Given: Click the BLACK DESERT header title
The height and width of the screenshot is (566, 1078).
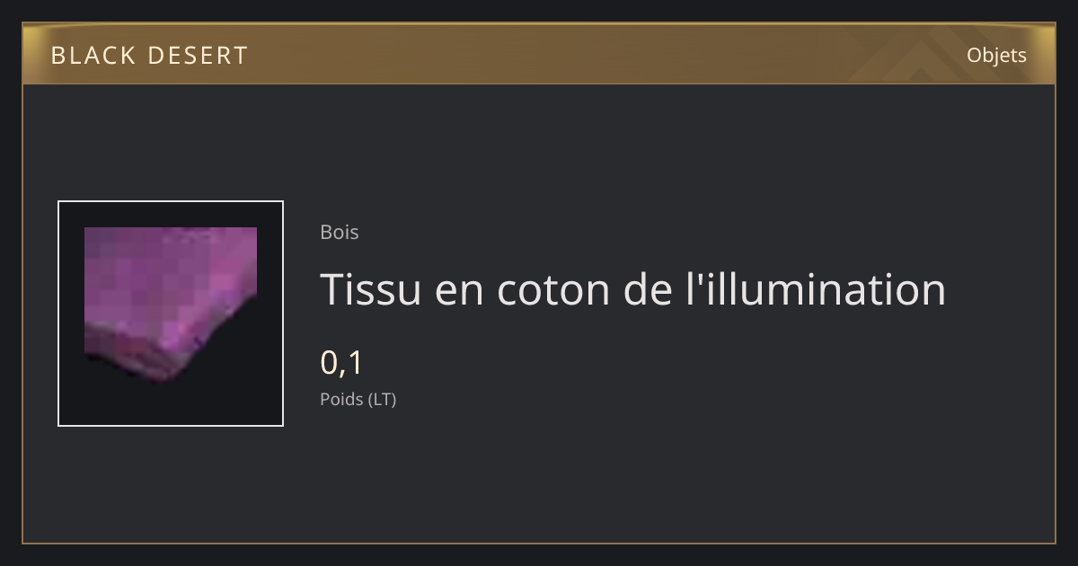Looking at the screenshot, I should 149,56.
